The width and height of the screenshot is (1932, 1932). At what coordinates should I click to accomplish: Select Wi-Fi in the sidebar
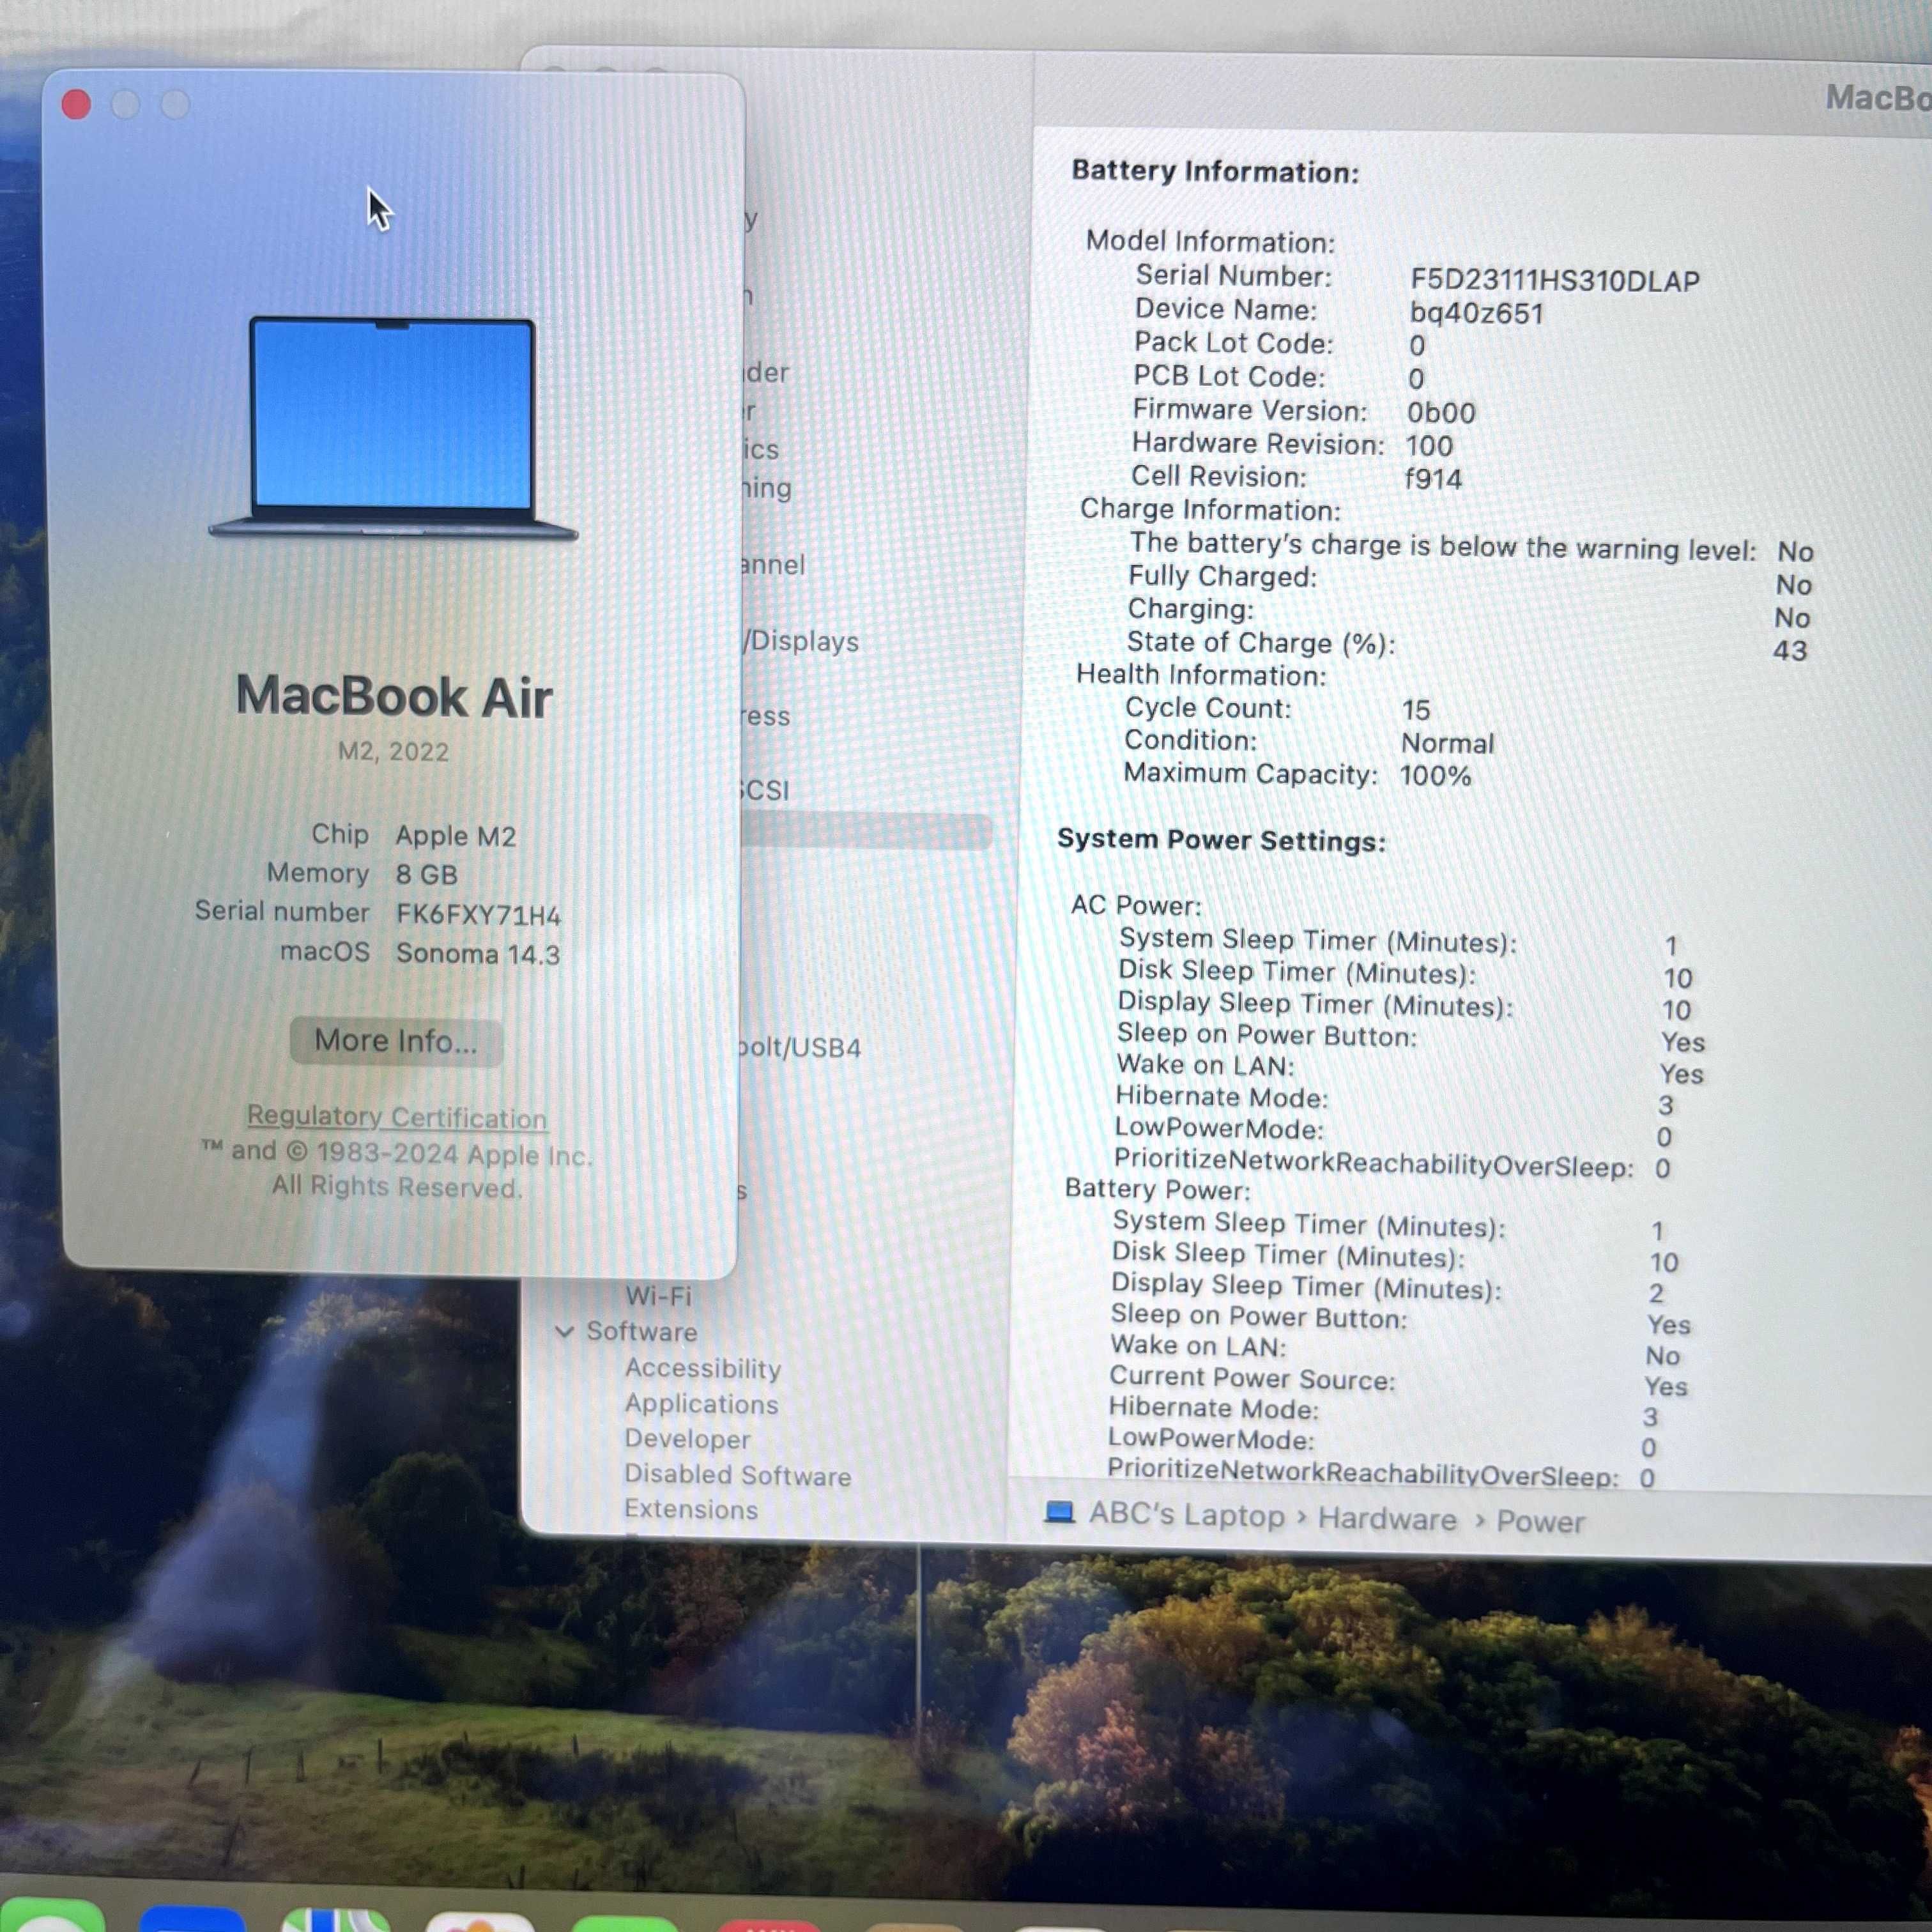point(658,1296)
